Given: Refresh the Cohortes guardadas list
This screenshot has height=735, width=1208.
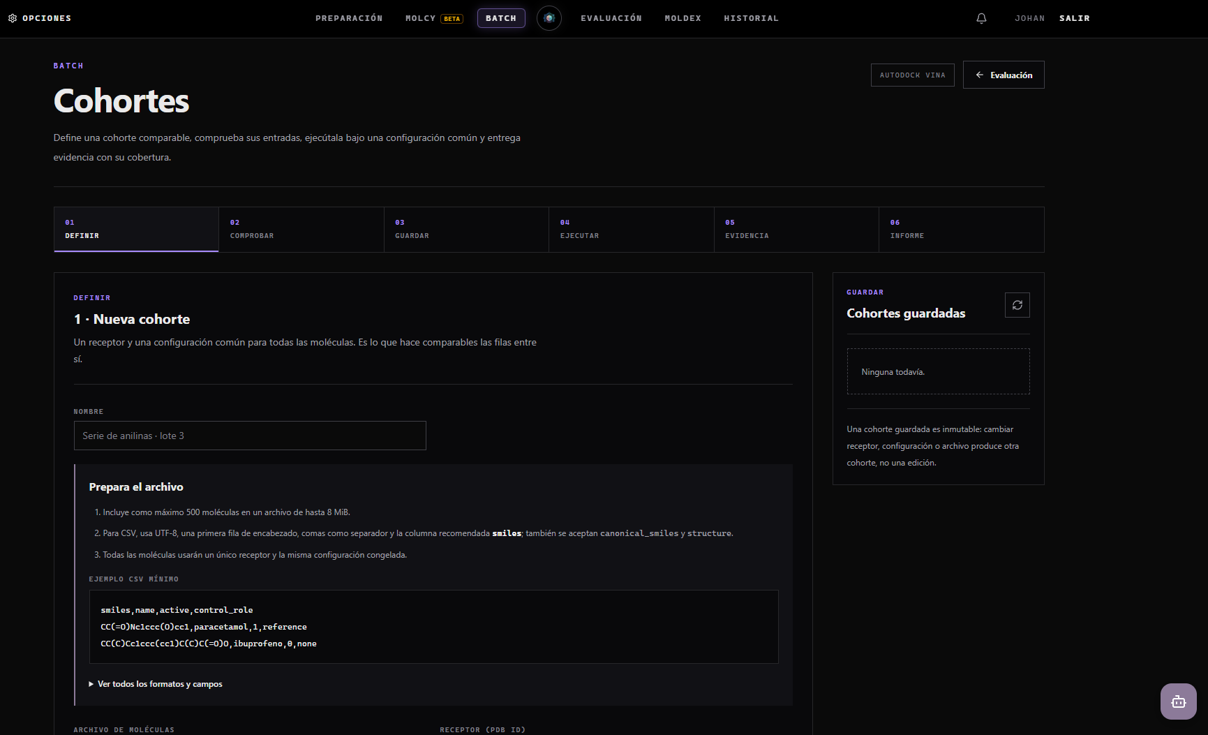Looking at the screenshot, I should (1017, 305).
